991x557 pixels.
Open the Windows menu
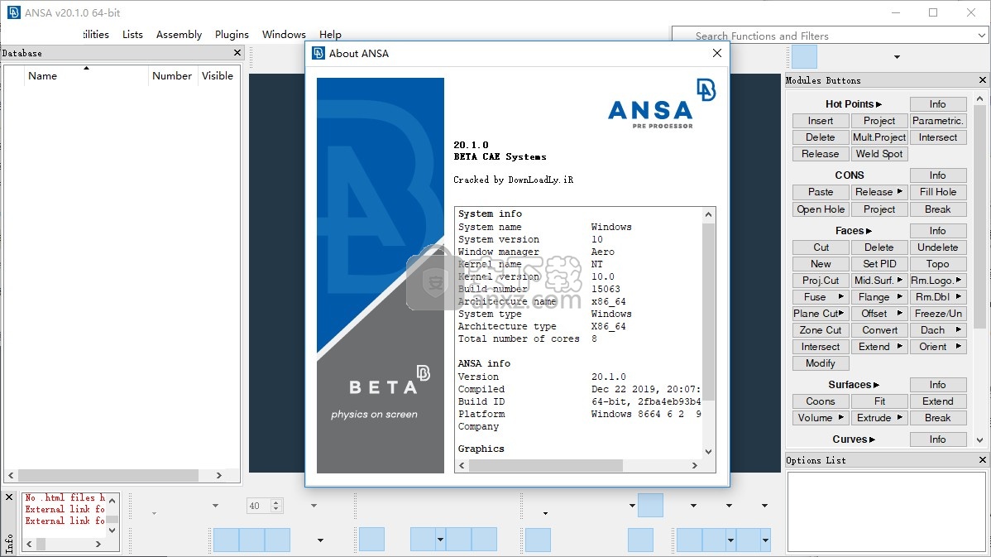[284, 34]
